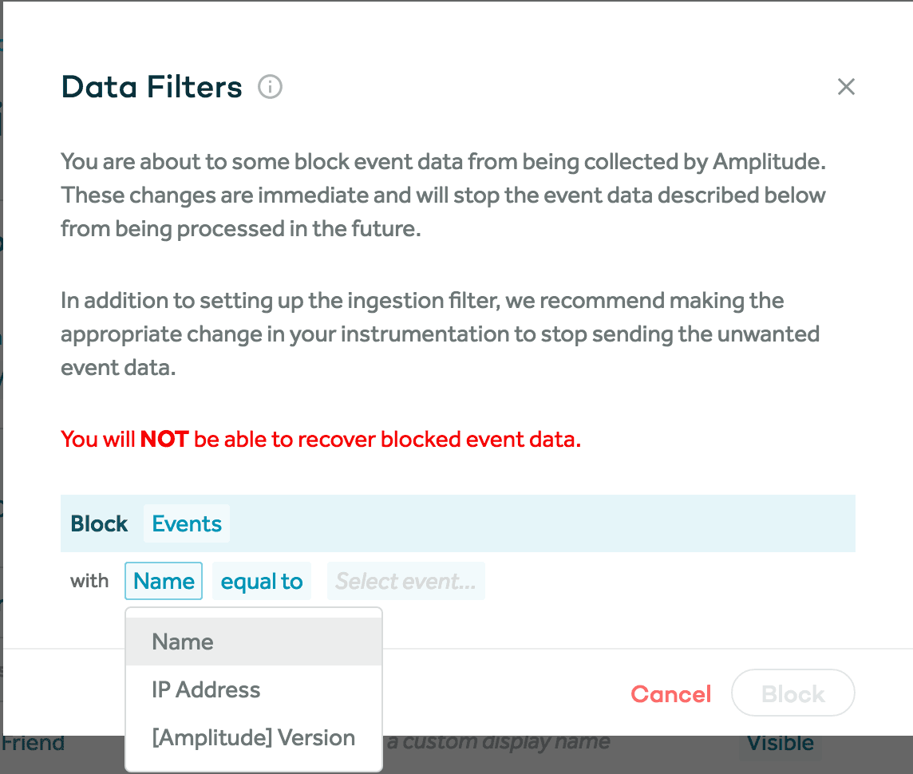
Task: Click the first description paragraph about Amplitude
Action: pyautogui.click(x=444, y=195)
